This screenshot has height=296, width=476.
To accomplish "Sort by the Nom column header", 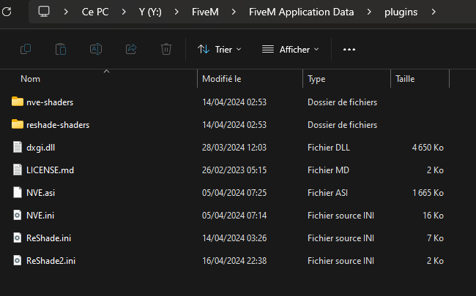I will (x=30, y=79).
